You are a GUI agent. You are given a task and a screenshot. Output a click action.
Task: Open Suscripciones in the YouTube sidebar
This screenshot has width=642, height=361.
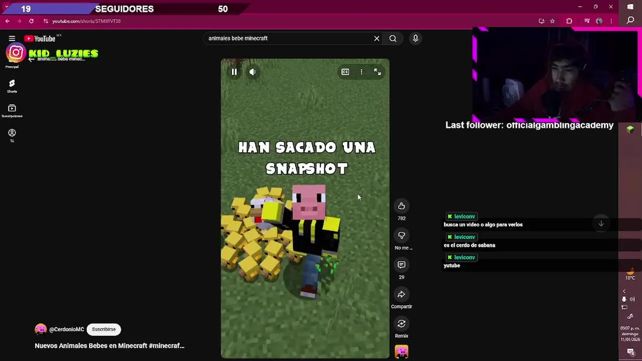pyautogui.click(x=12, y=111)
